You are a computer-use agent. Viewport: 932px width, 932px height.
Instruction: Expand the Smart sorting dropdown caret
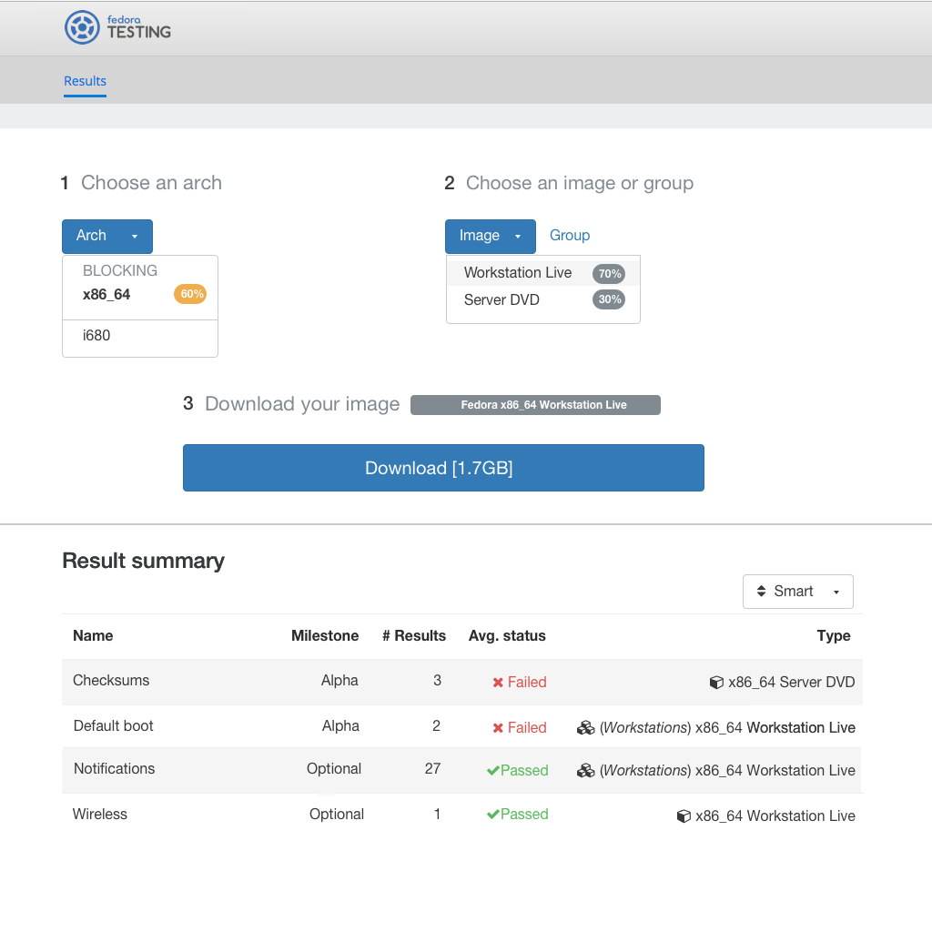[x=836, y=592]
